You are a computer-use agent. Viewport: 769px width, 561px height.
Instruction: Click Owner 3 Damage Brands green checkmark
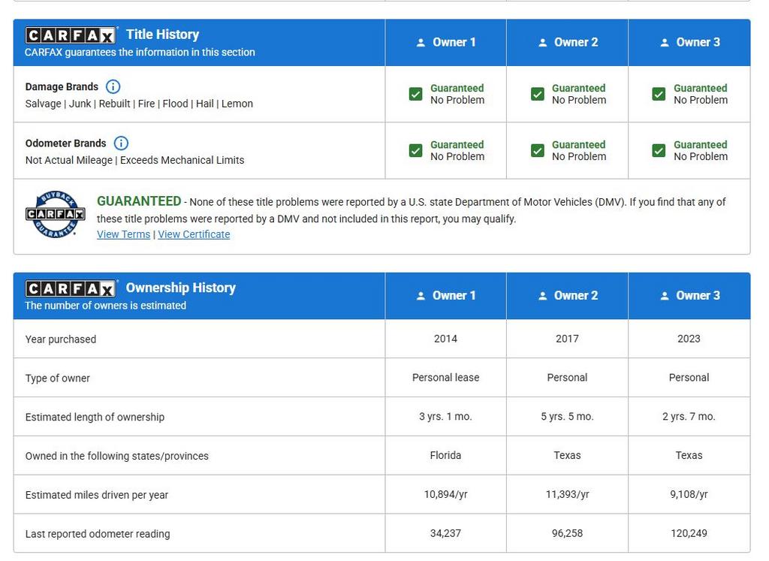pos(659,94)
